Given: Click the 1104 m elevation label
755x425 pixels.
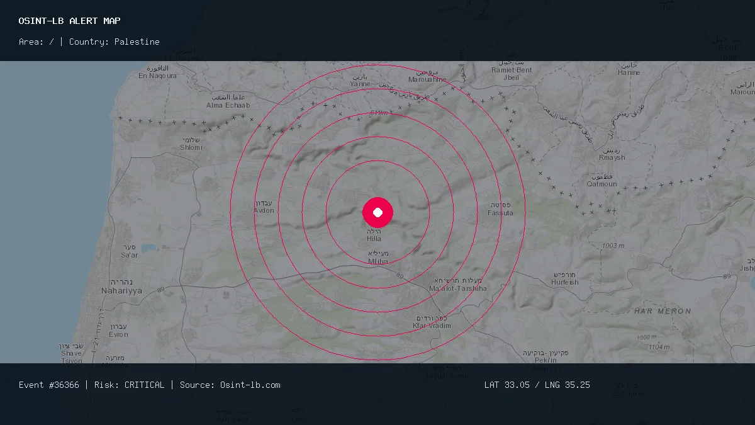Looking at the screenshot, I should coord(659,347).
